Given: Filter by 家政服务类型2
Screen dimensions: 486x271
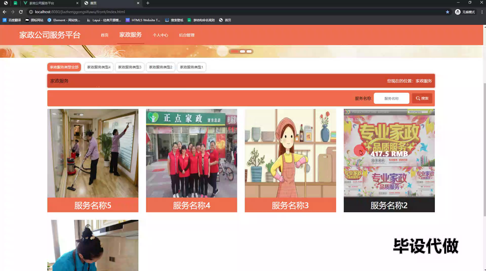Looking at the screenshot, I should (160, 67).
